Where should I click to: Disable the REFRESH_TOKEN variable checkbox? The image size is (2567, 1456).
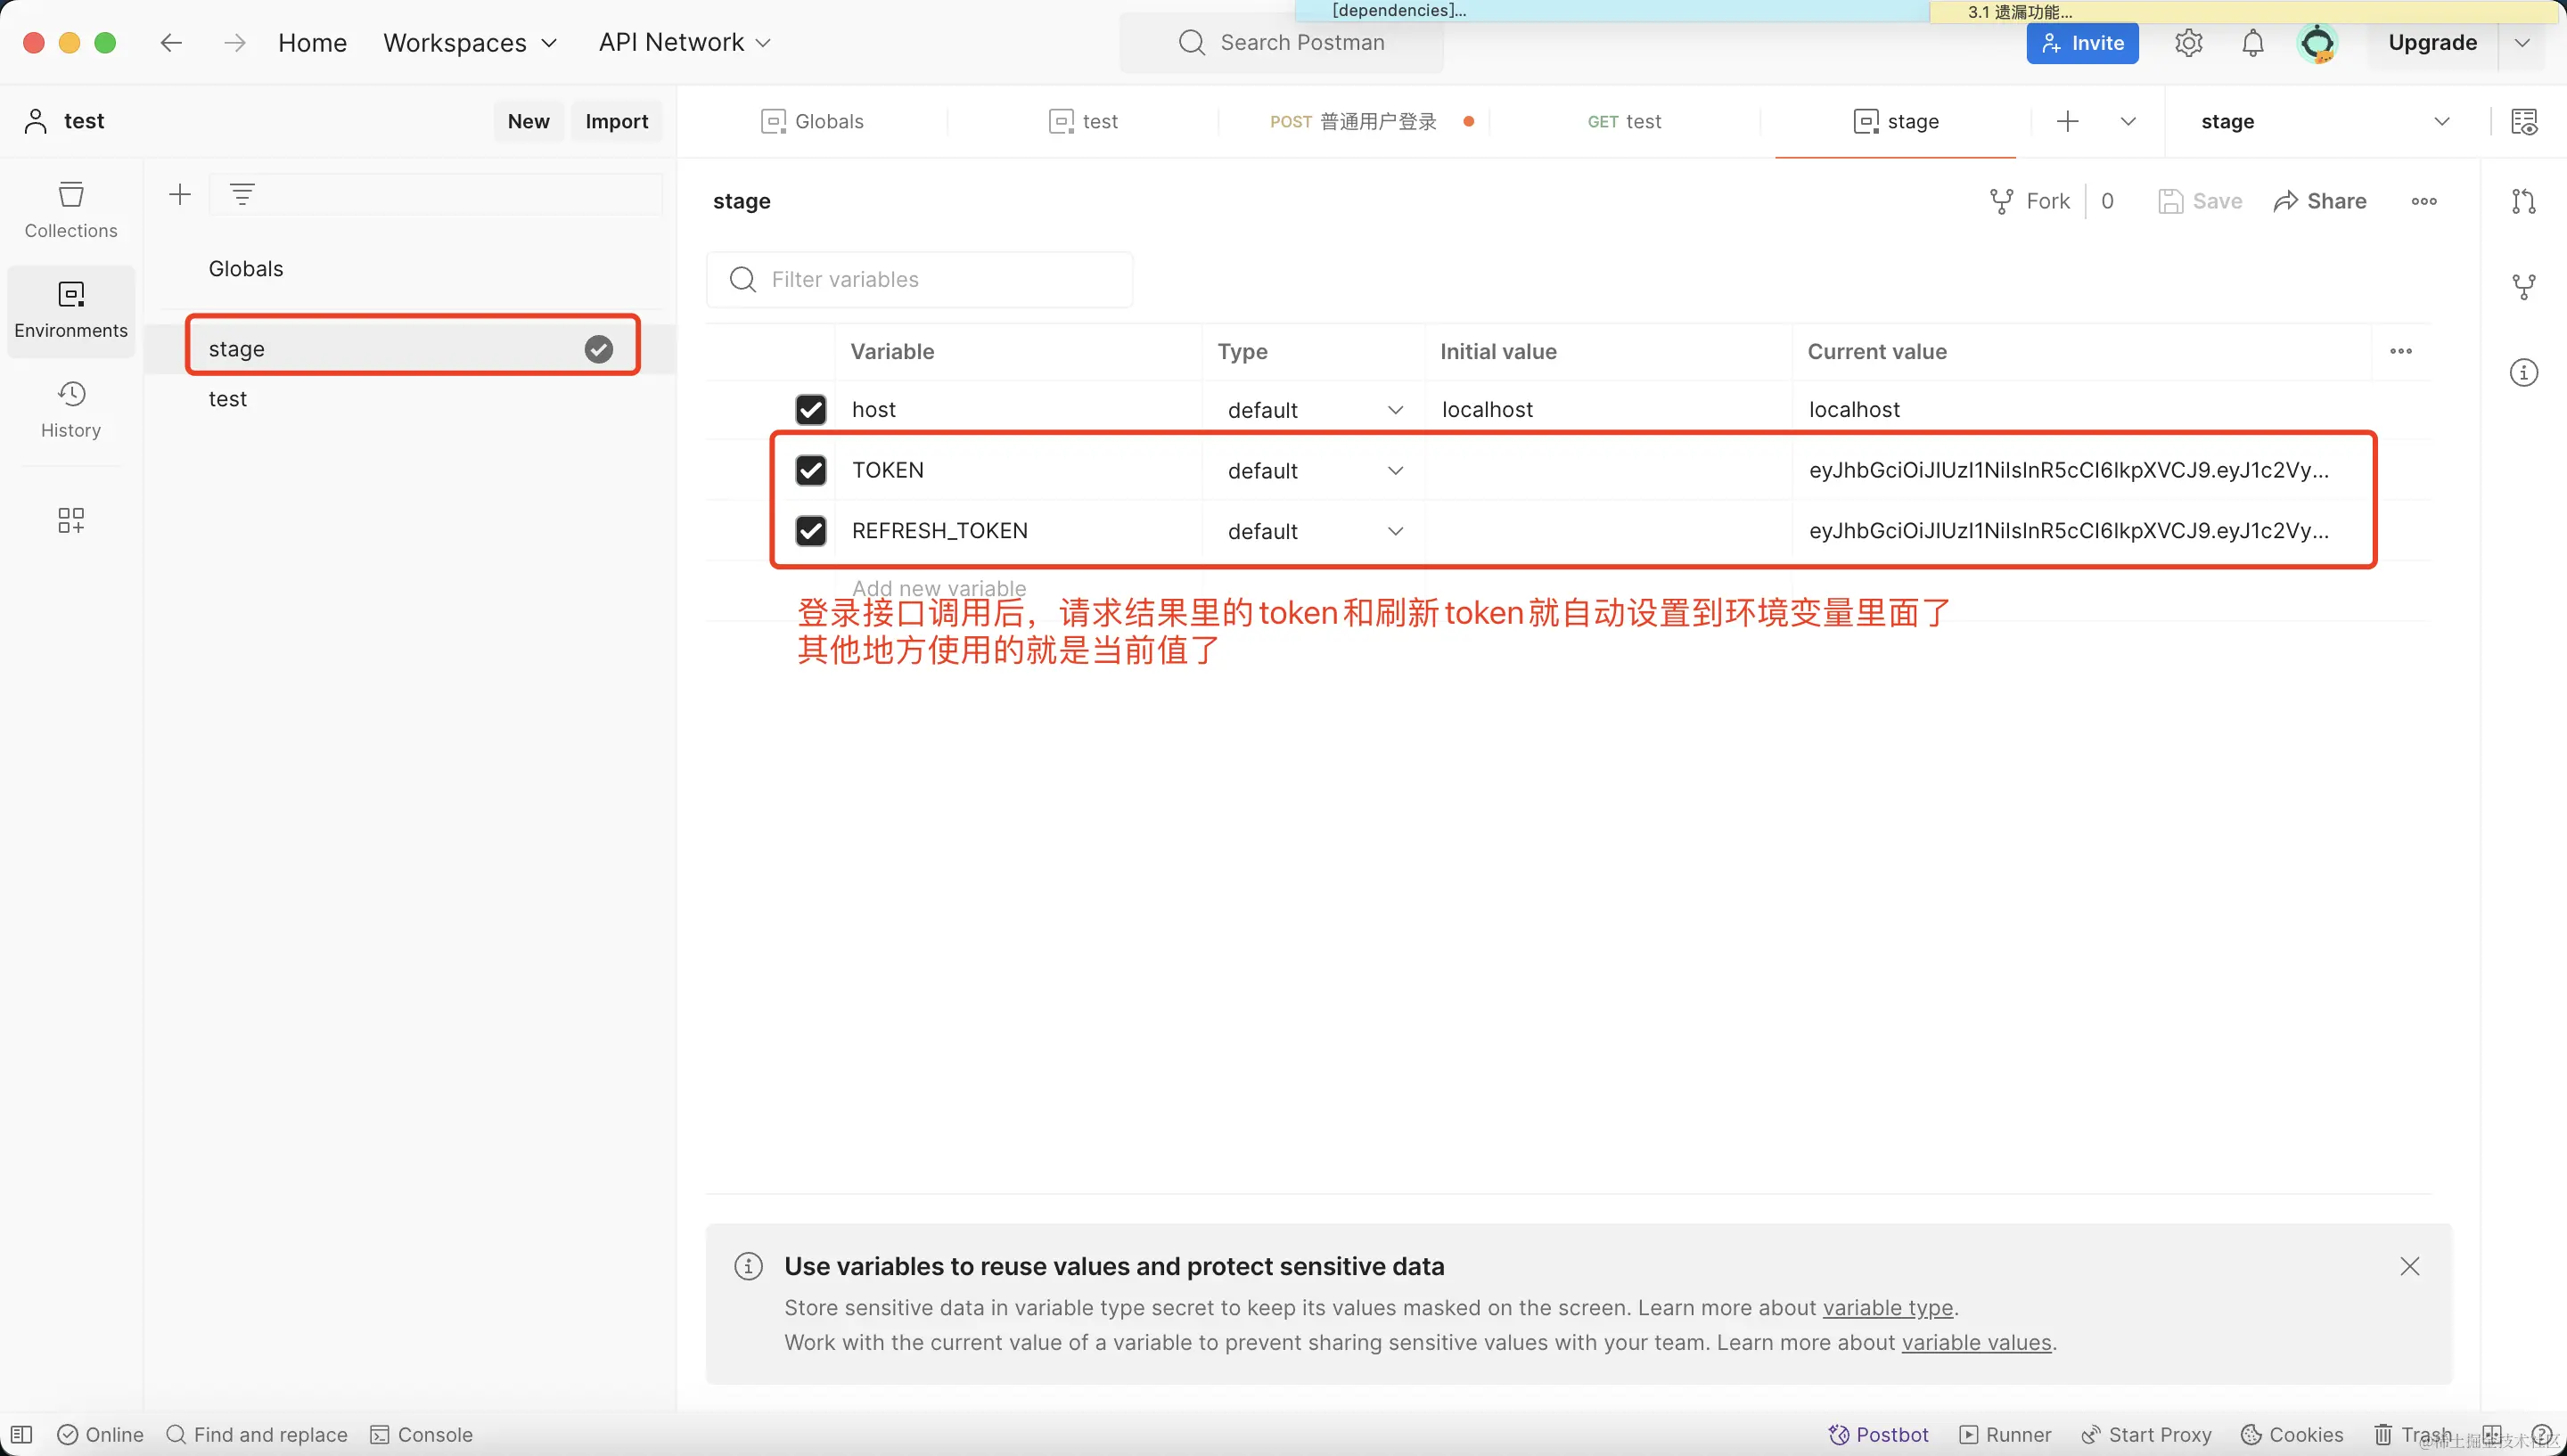810,531
